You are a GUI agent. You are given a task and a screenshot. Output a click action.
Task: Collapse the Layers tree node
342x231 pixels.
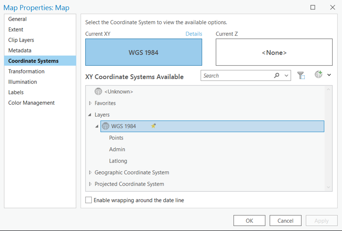(90, 115)
